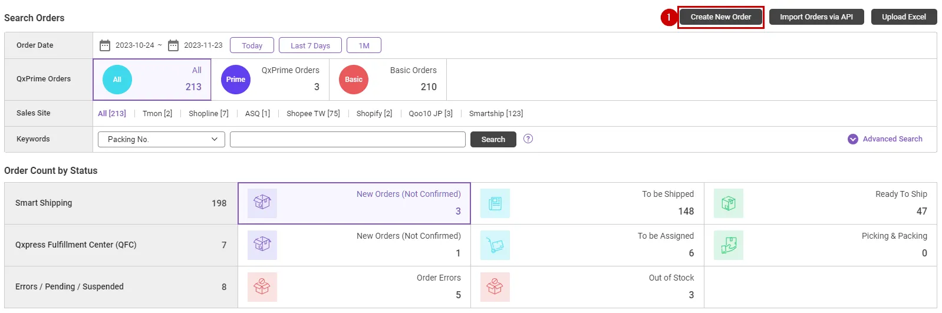This screenshot has width=942, height=313.
Task: Click the Ready To Ship package icon
Action: tap(729, 203)
